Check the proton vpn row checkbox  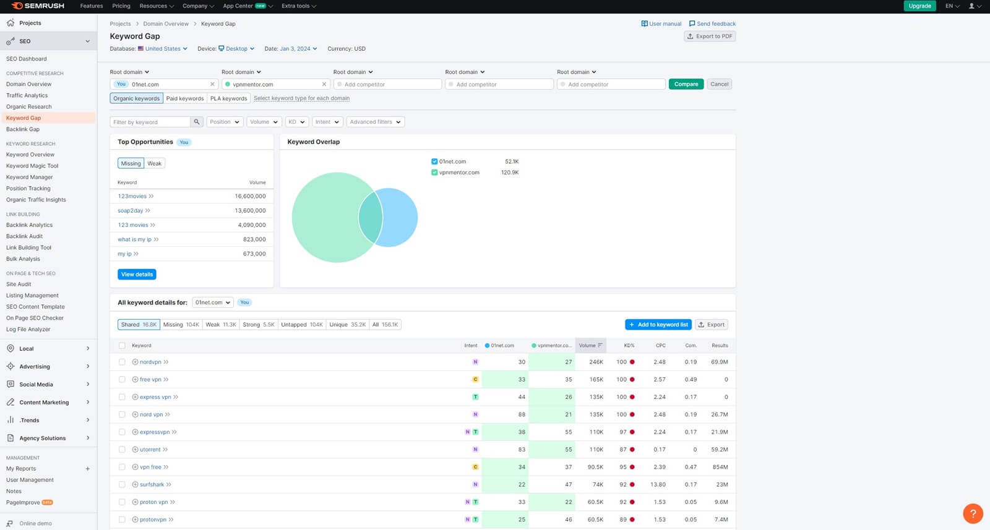122,502
